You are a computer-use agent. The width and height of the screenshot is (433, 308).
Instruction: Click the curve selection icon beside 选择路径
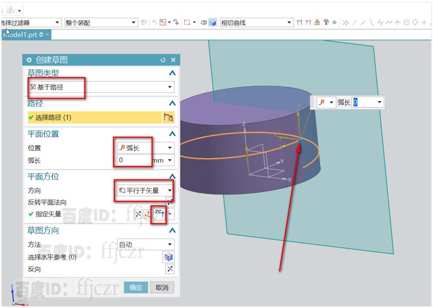[x=168, y=117]
